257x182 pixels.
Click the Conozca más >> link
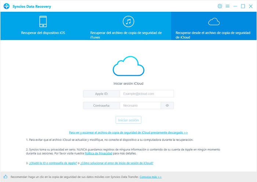coord(151,177)
